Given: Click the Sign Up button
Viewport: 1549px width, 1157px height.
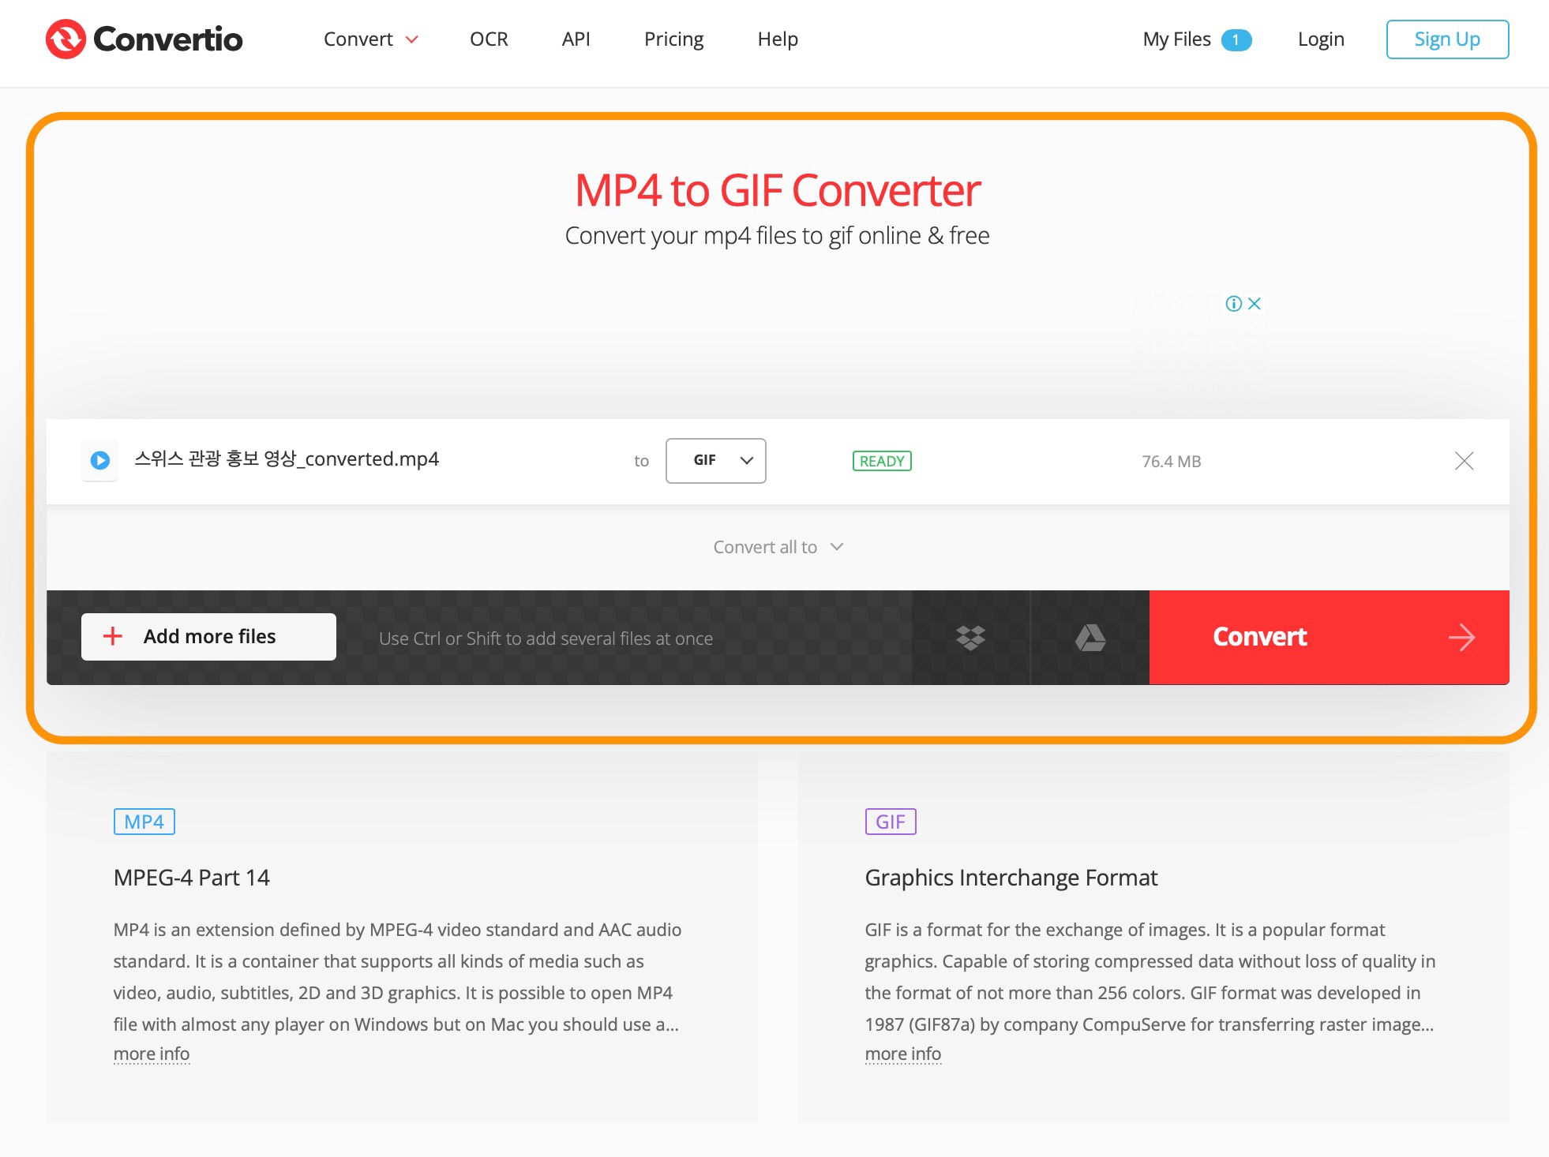Looking at the screenshot, I should (1447, 39).
